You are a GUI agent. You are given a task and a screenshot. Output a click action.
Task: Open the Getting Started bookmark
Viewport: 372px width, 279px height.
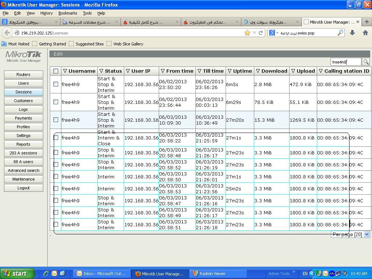pyautogui.click(x=49, y=44)
